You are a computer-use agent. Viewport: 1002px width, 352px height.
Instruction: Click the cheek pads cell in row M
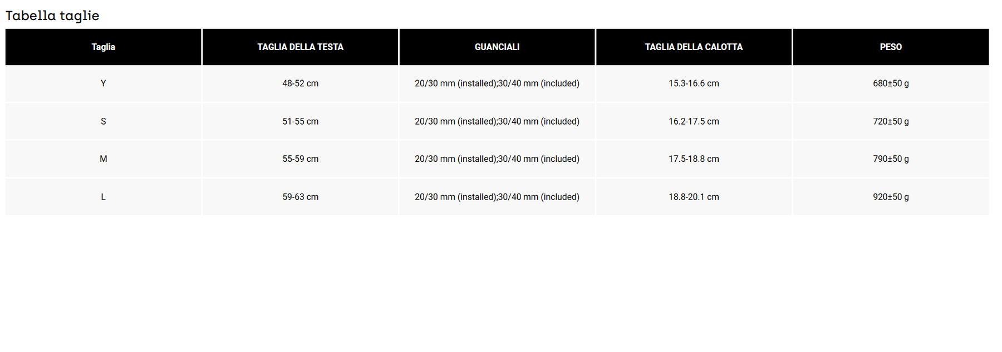tap(497, 159)
